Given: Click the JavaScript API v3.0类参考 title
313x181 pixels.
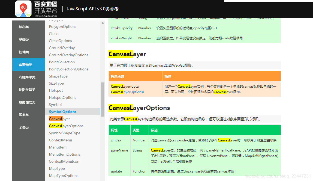Looking at the screenshot, I should pos(92,9).
